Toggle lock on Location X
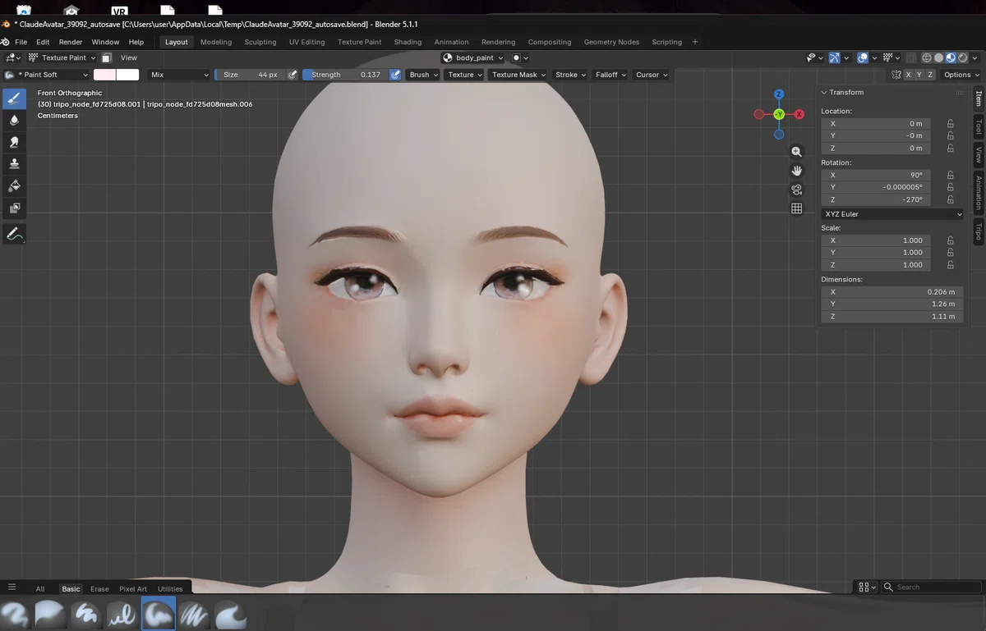 (x=951, y=124)
